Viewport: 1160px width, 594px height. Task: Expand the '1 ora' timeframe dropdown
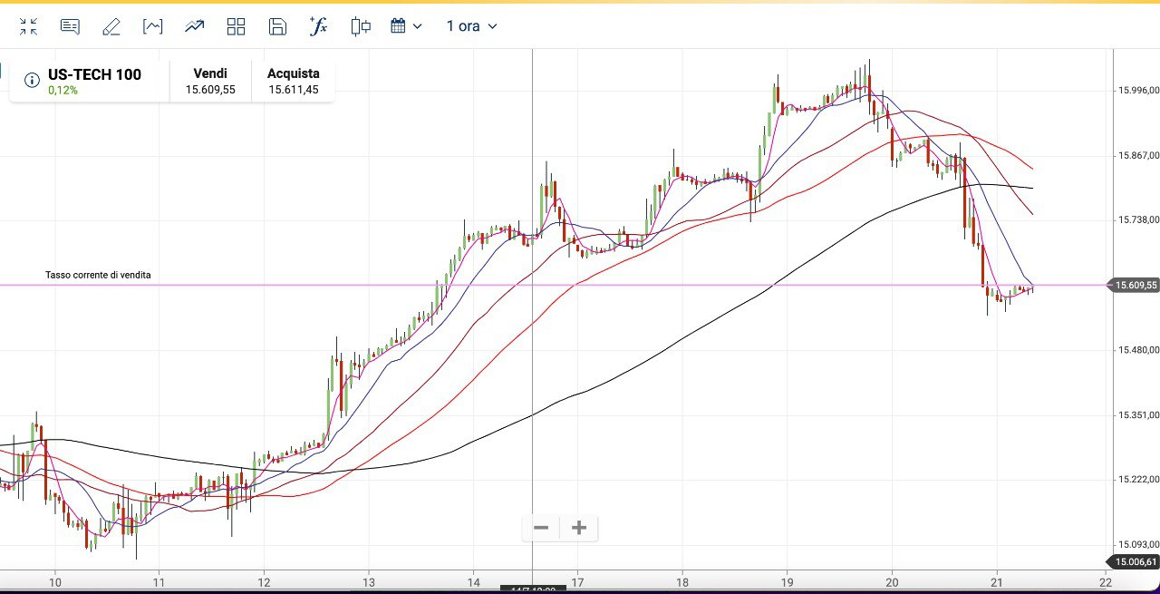pos(471,26)
